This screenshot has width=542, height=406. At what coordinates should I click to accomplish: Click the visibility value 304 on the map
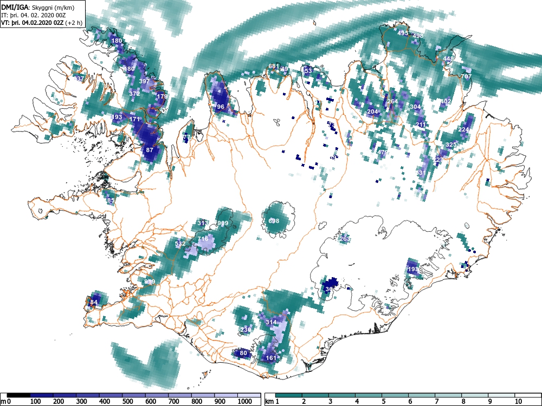[415, 107]
